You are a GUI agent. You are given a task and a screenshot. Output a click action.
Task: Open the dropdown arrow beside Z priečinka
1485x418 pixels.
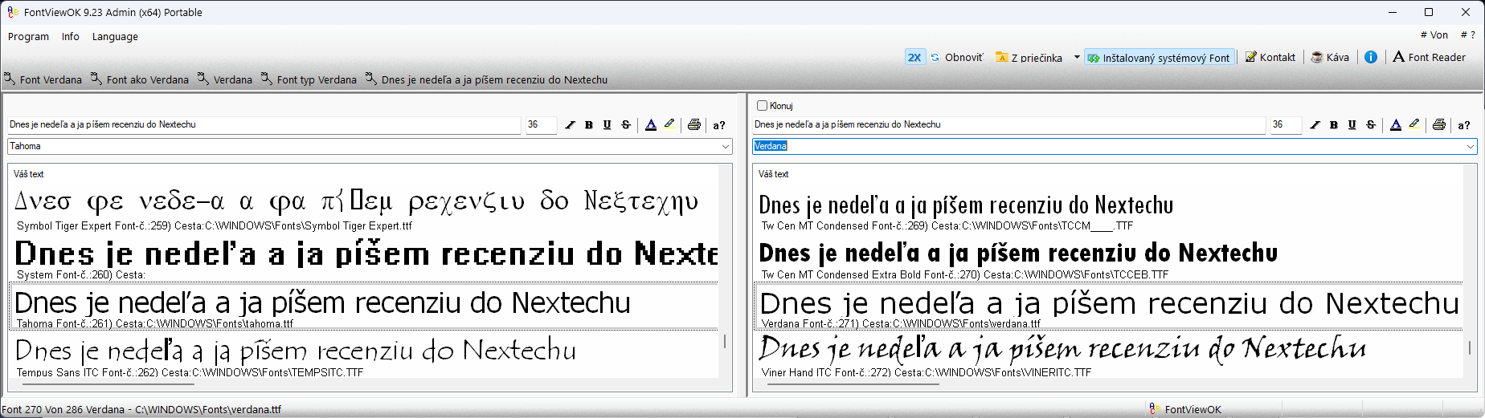(1077, 58)
